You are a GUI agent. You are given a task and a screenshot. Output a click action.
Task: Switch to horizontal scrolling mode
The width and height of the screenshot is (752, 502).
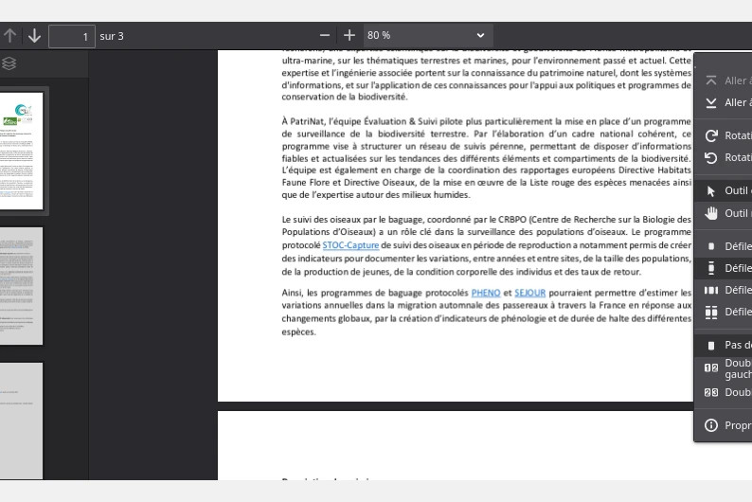[725, 290]
